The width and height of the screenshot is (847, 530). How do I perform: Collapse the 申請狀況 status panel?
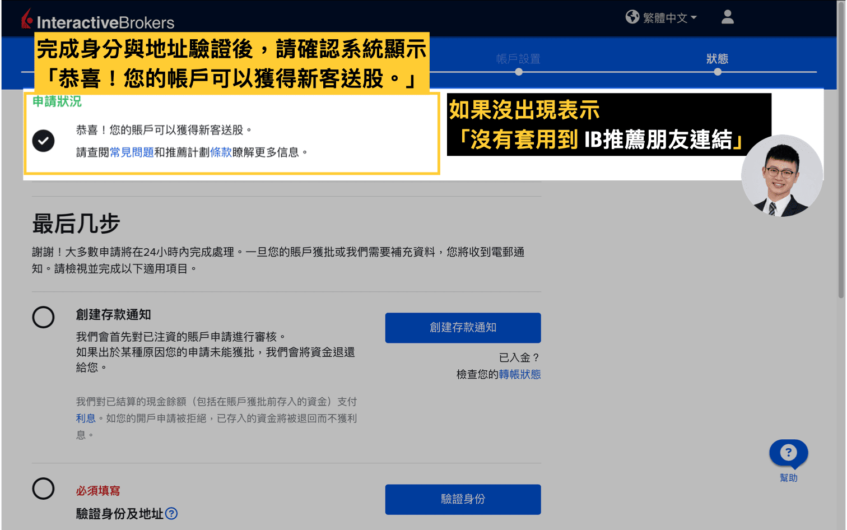point(57,102)
